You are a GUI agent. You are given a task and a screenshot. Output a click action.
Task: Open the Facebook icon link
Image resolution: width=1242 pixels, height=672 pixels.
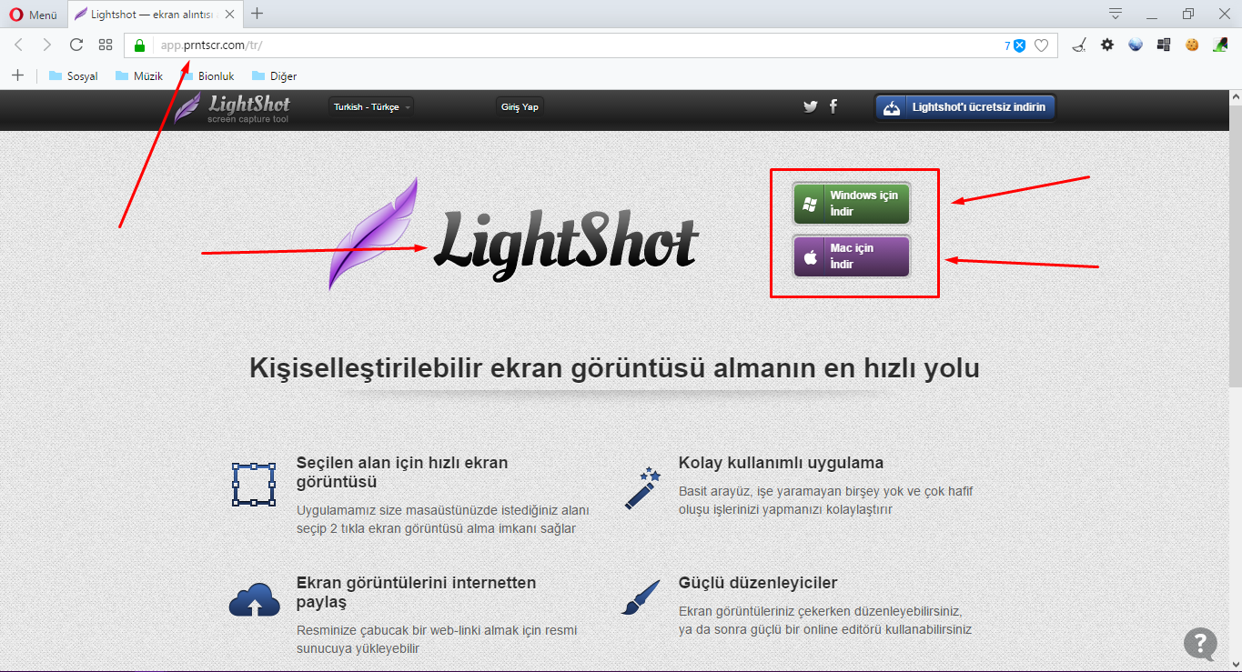[833, 106]
